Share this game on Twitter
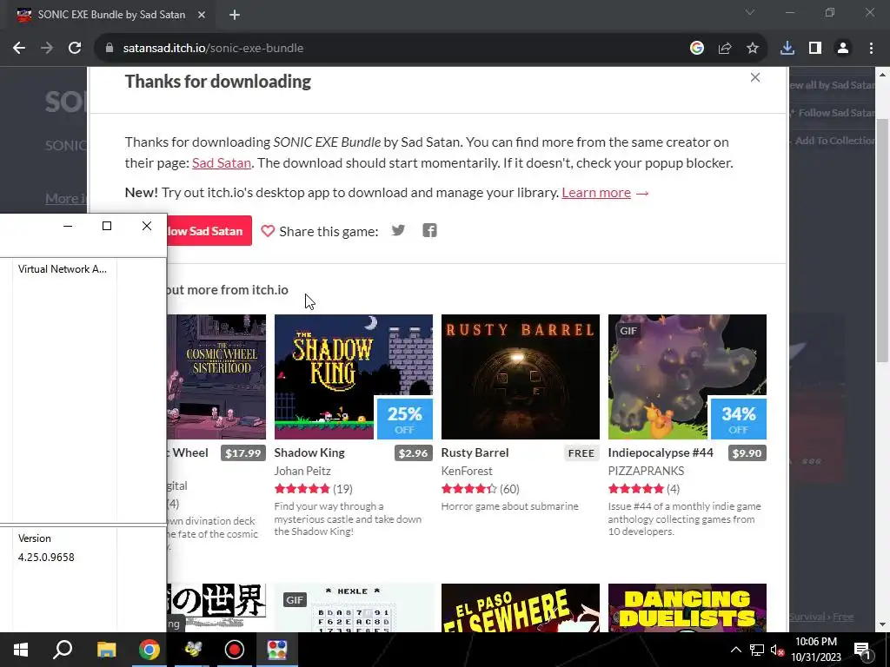 pos(398,230)
